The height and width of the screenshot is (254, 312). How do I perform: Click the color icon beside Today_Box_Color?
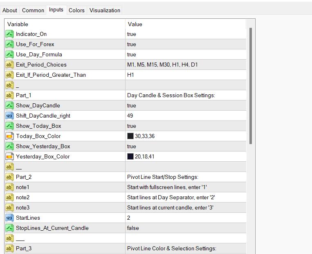click(9, 136)
